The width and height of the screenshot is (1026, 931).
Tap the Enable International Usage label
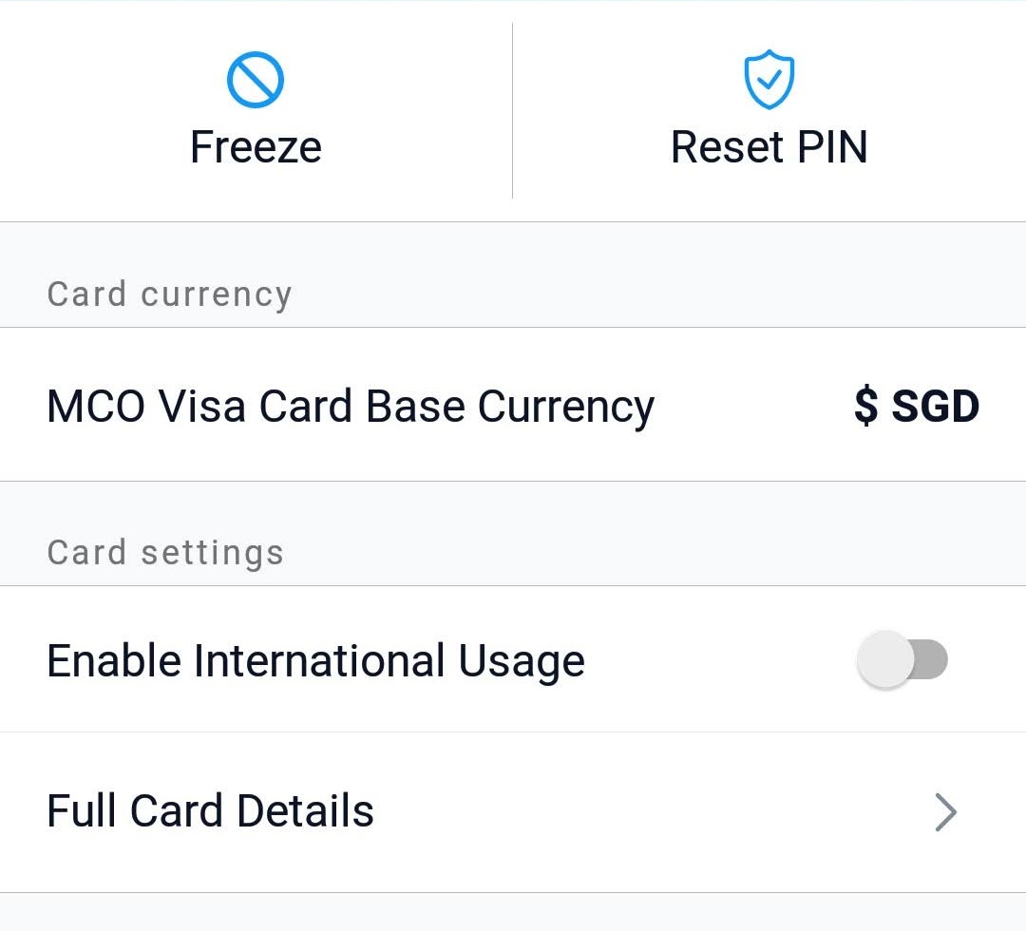(315, 661)
